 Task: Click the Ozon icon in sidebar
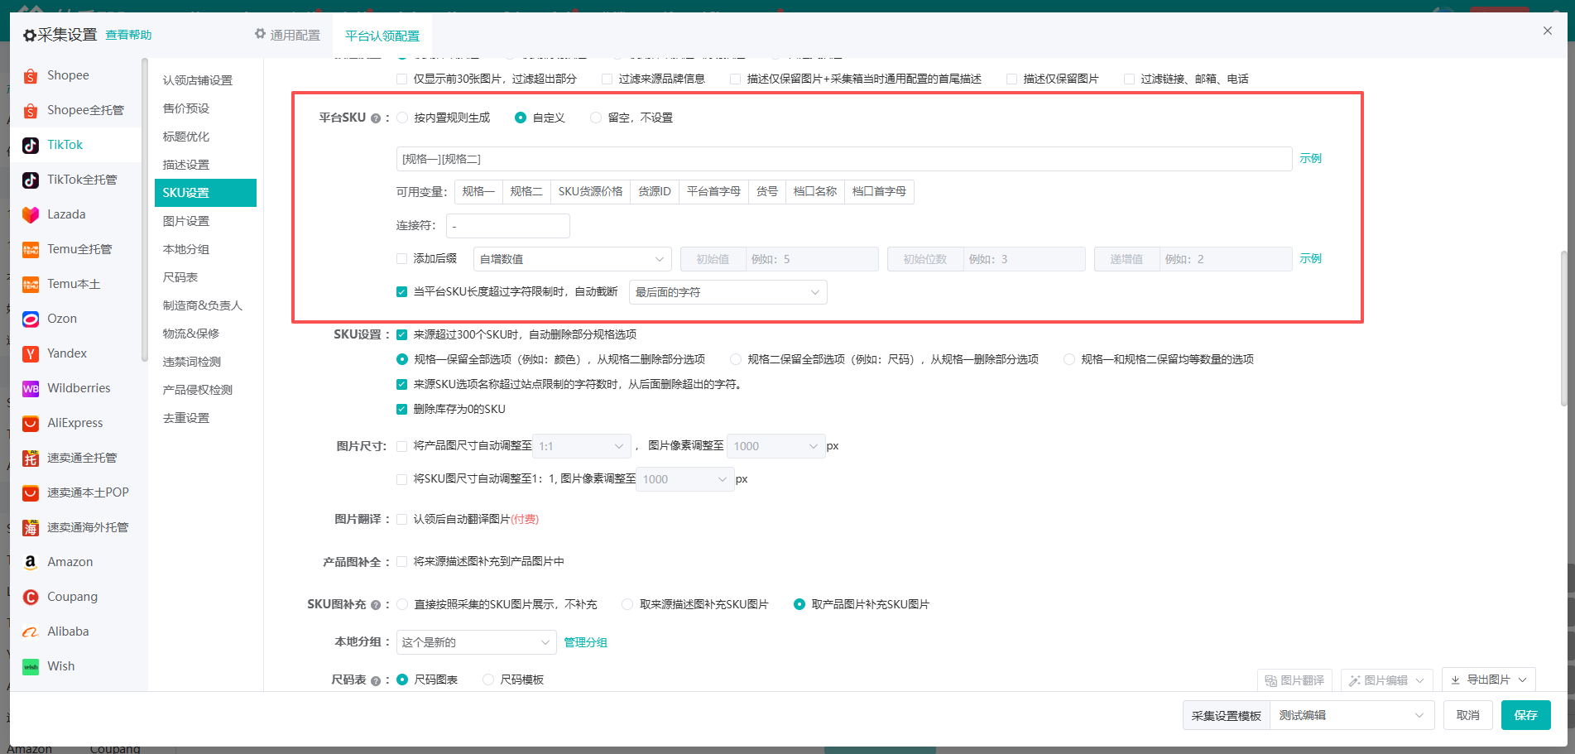click(x=31, y=319)
